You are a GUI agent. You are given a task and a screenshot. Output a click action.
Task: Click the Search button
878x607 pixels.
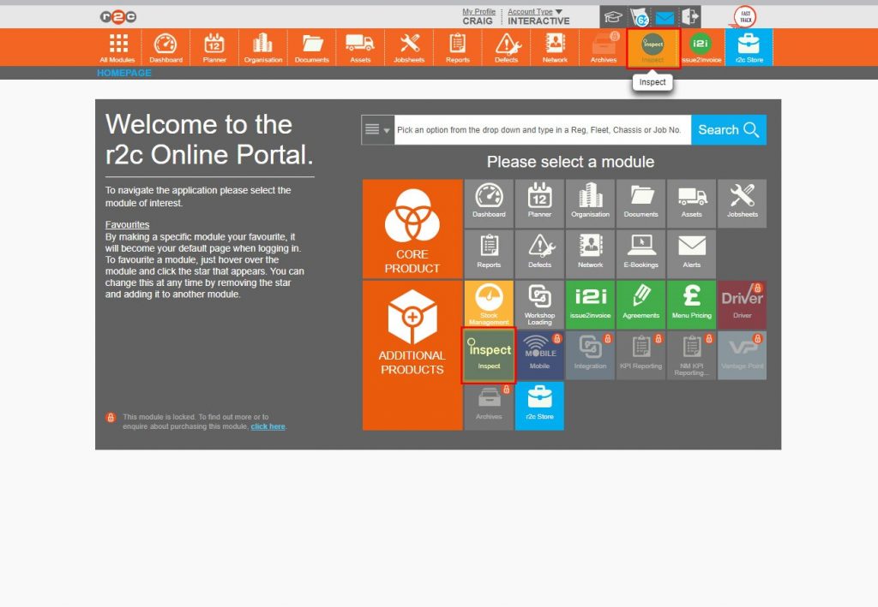pos(728,129)
